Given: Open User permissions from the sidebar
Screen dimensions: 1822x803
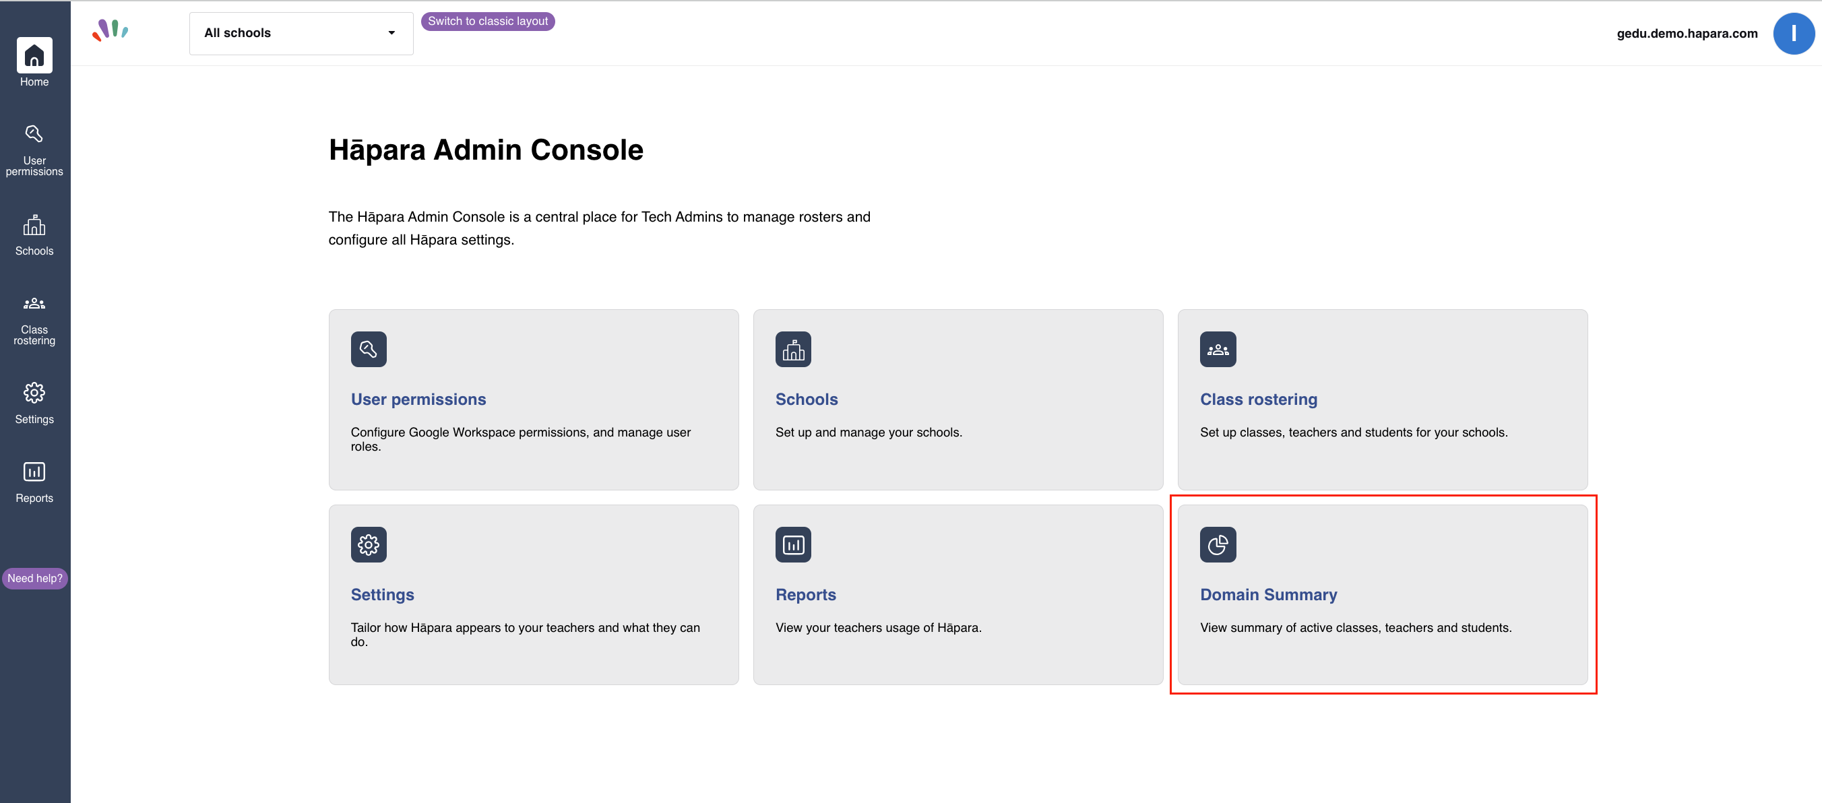Looking at the screenshot, I should pyautogui.click(x=34, y=151).
